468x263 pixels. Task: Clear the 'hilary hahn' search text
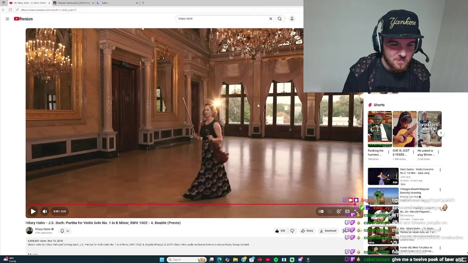point(271,19)
